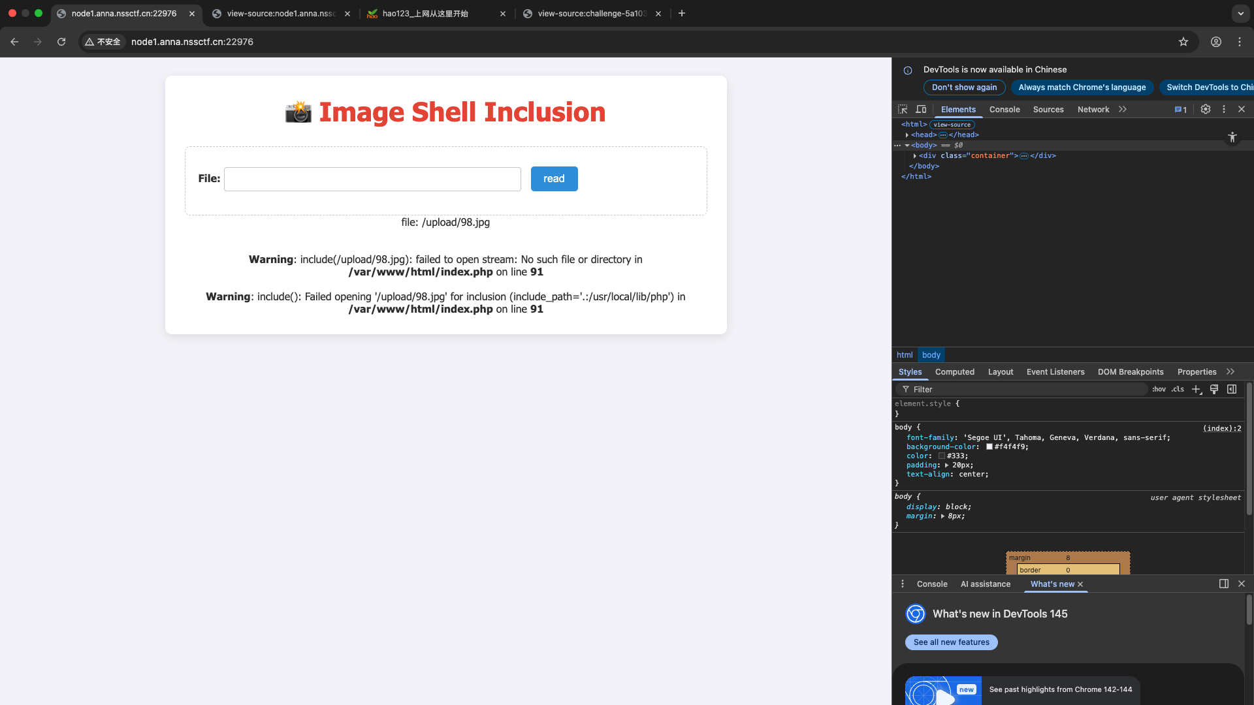
Task: Open the background-color #f4f4f9 swatch
Action: (989, 447)
